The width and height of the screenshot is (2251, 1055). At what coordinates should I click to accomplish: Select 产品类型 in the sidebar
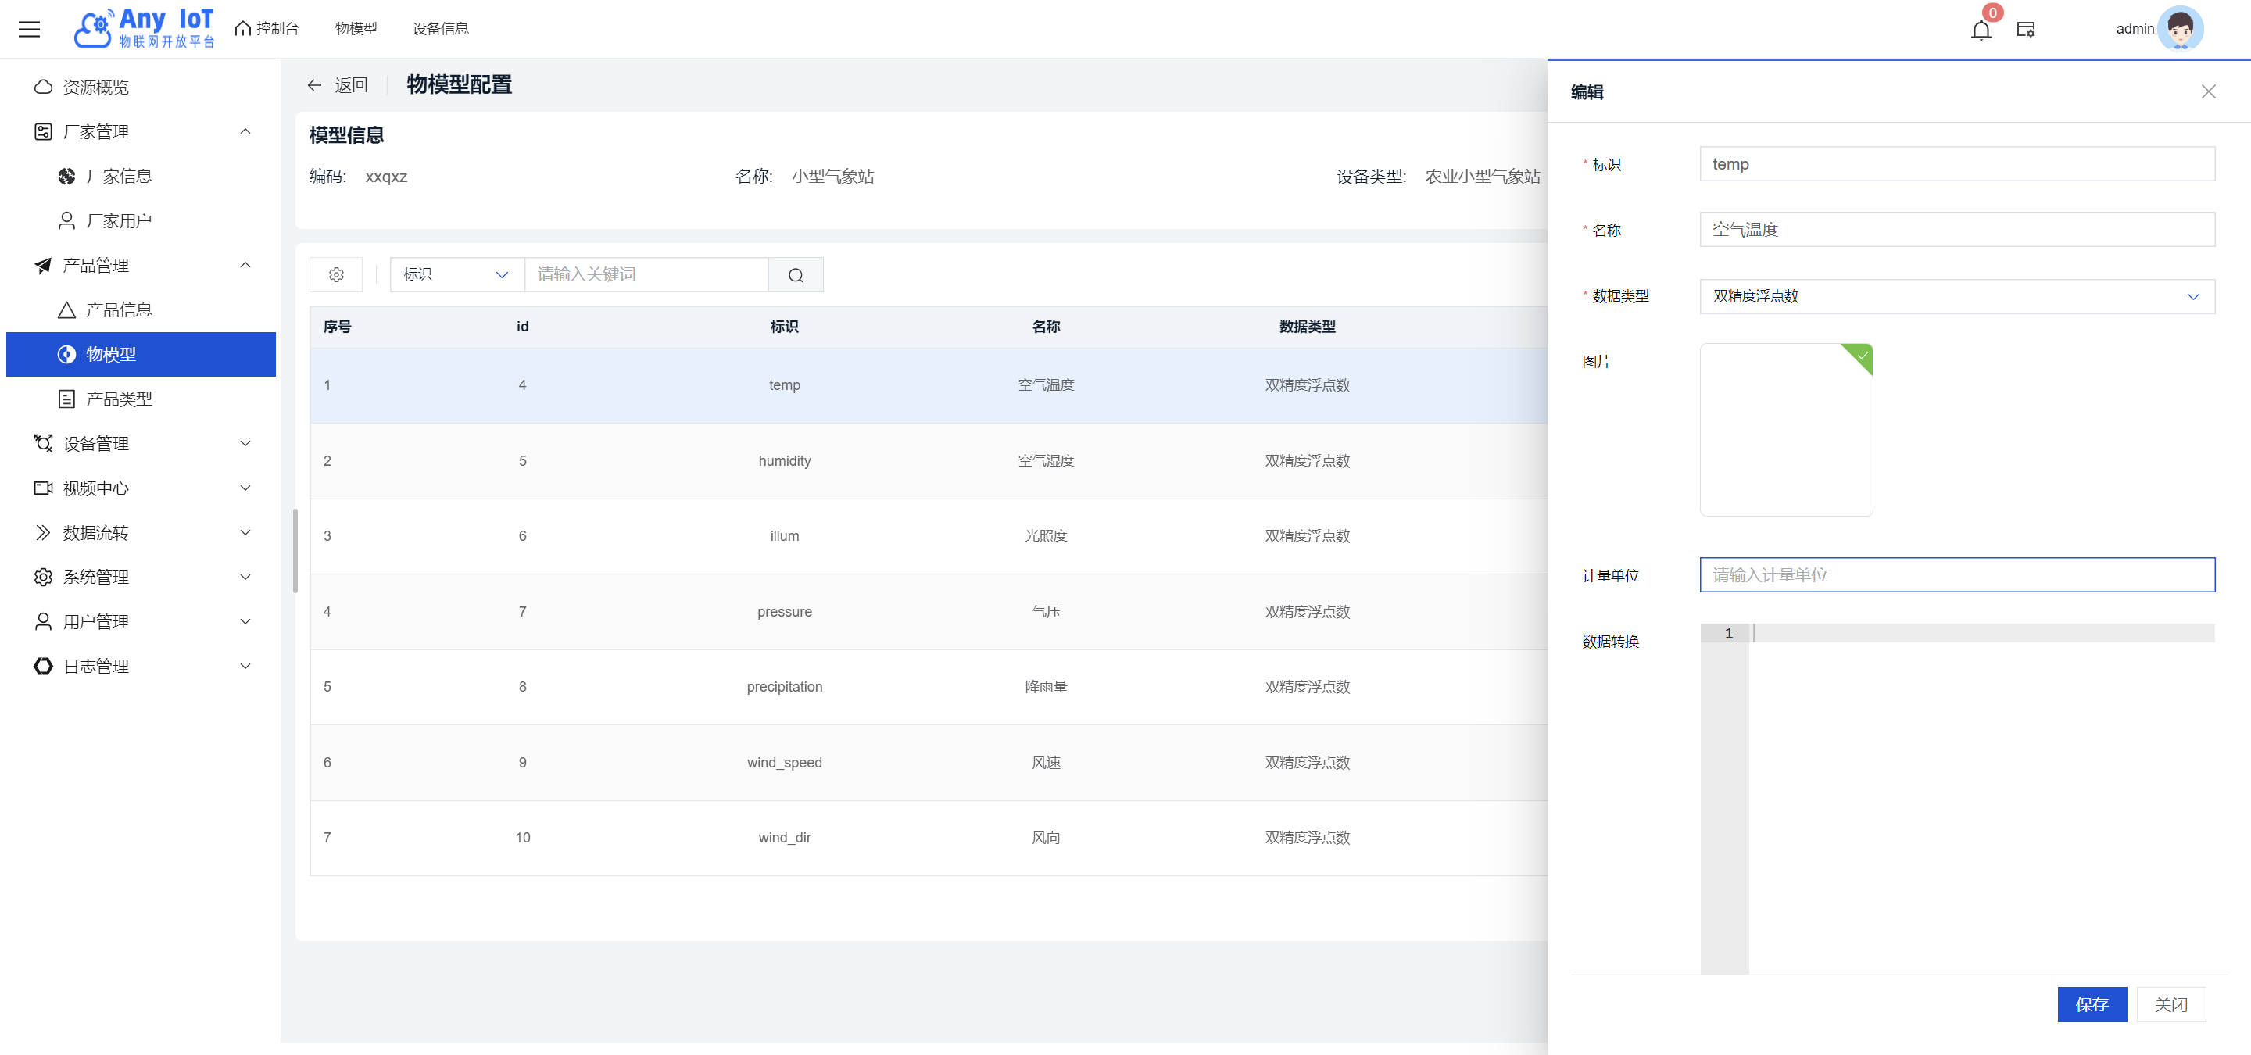coord(120,399)
